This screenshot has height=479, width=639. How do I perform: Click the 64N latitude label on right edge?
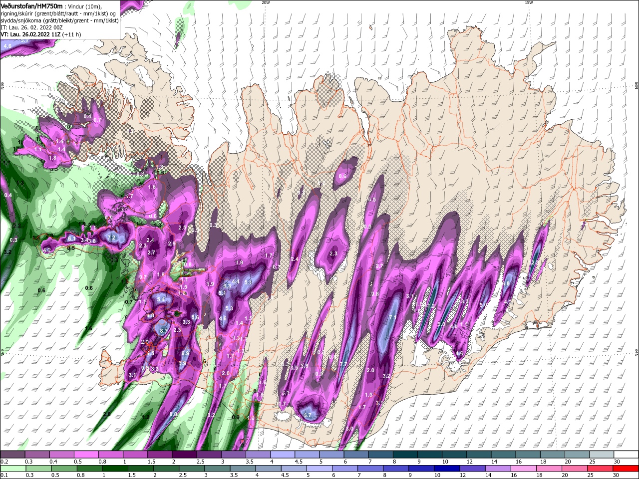pos(637,353)
